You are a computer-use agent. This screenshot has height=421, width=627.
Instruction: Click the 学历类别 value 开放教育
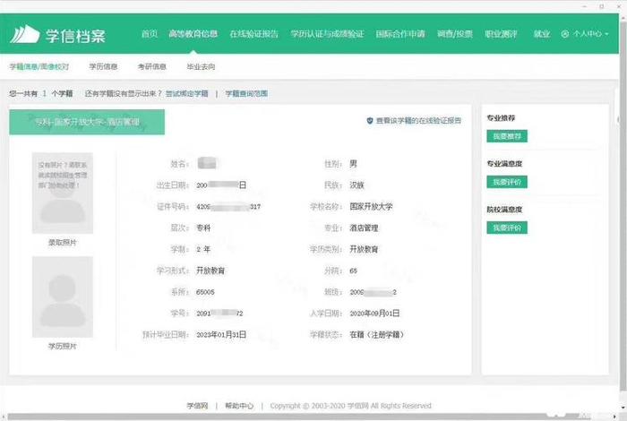[364, 249]
